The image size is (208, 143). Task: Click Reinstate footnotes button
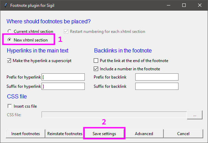click(65, 133)
